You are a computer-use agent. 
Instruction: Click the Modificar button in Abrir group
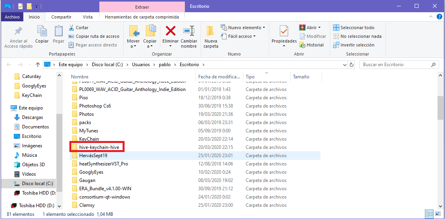click(313, 36)
